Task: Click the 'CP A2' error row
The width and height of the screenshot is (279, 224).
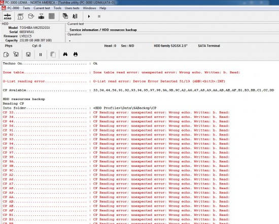Action: click(x=116, y=174)
